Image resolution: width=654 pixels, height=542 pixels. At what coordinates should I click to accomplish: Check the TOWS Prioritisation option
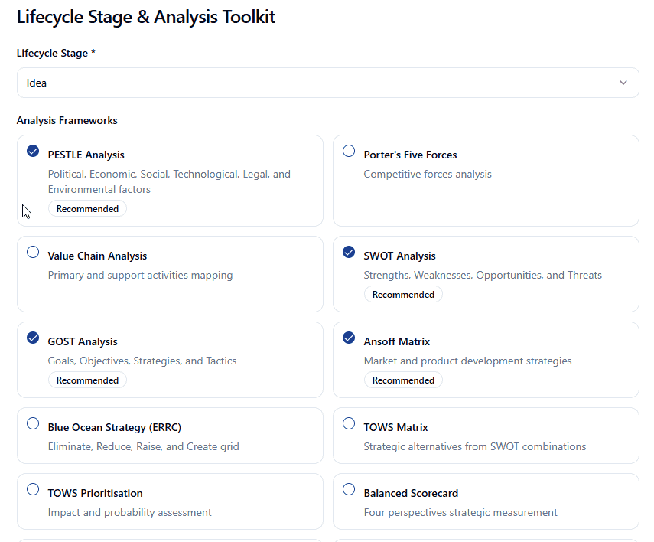[x=32, y=489]
